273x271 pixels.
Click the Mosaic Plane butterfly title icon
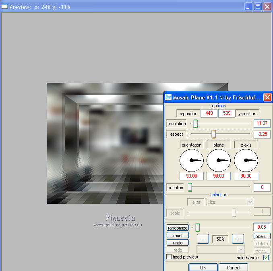[x=168, y=97]
